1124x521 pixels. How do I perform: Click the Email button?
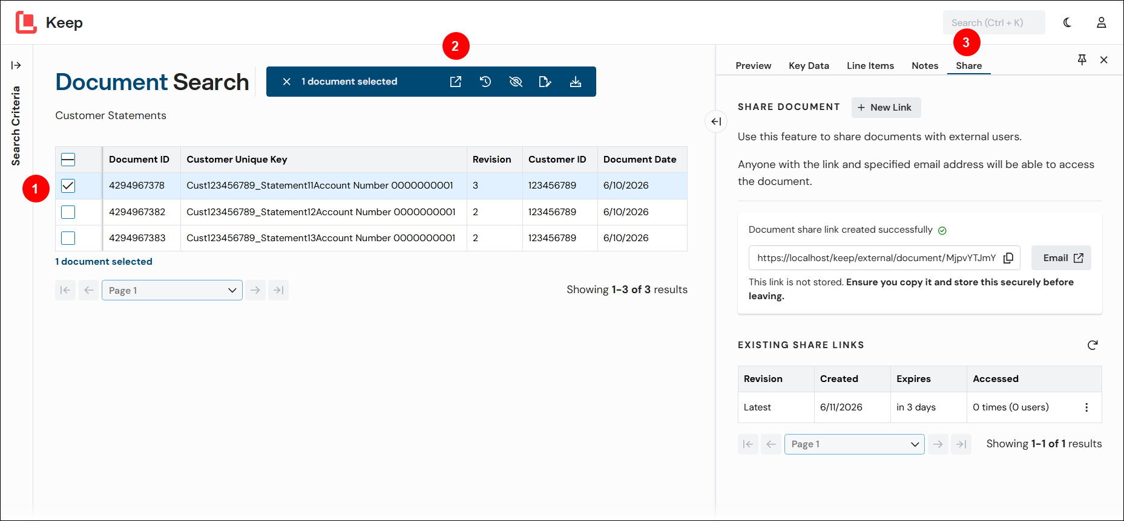(1061, 258)
